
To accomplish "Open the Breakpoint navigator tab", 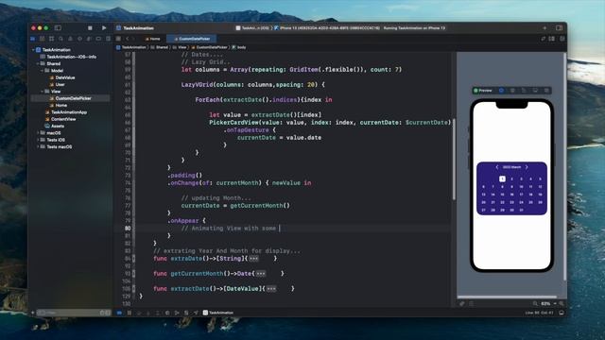I will tap(98, 39).
